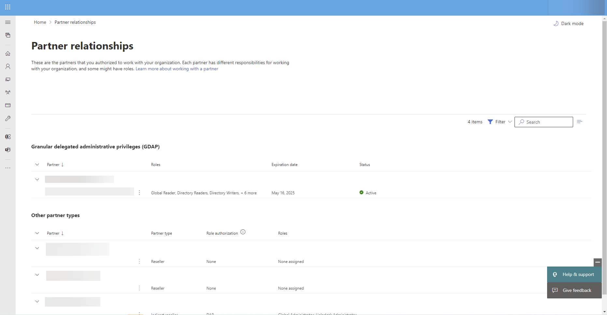Click 'None assigned' in the second Reseller row

tap(291, 288)
